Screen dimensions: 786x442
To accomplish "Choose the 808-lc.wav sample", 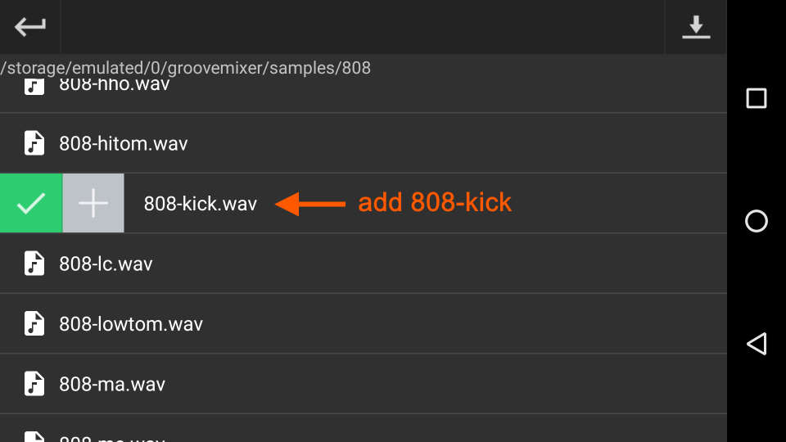I will tap(106, 264).
